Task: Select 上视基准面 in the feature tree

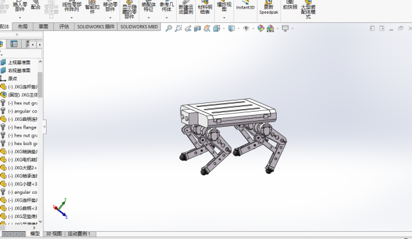Action: [x=19, y=62]
